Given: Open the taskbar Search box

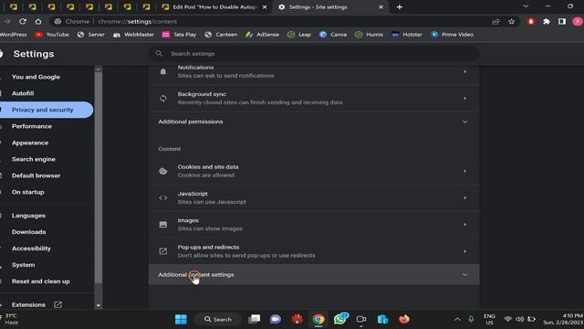Looking at the screenshot, I should [x=218, y=319].
